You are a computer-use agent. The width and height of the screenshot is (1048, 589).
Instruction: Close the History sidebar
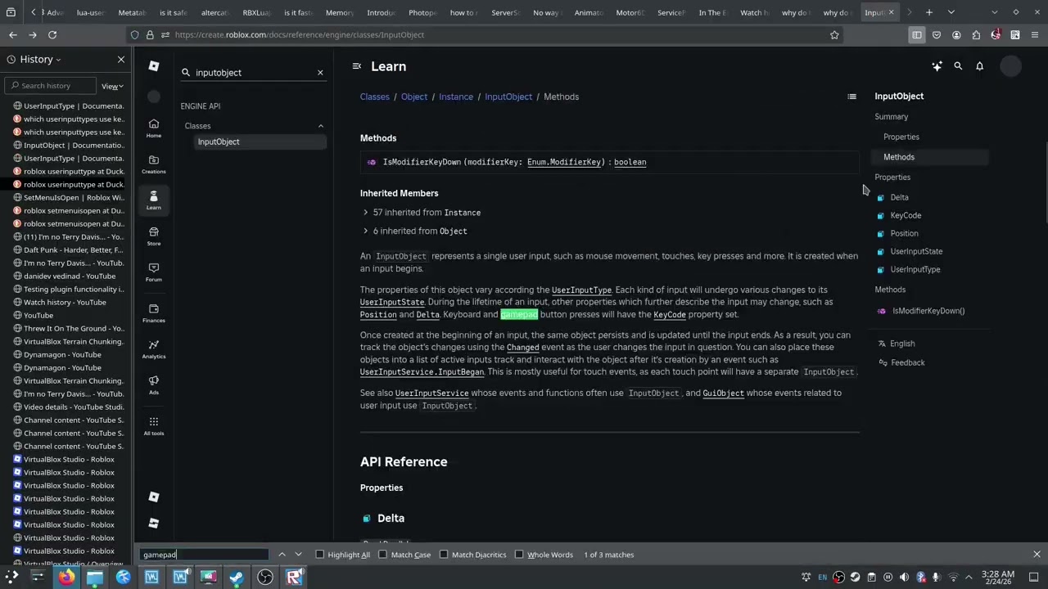tap(121, 60)
